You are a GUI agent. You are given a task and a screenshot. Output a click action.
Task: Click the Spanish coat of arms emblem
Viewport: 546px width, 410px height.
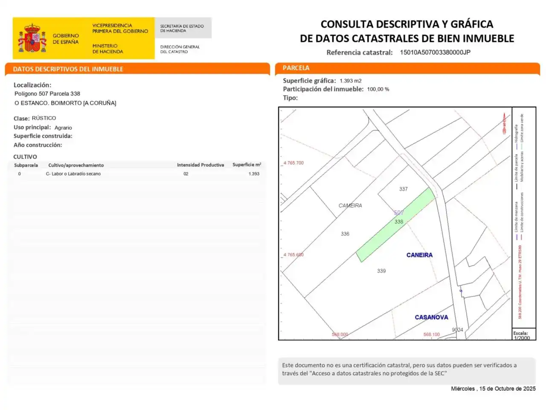[x=32, y=38]
